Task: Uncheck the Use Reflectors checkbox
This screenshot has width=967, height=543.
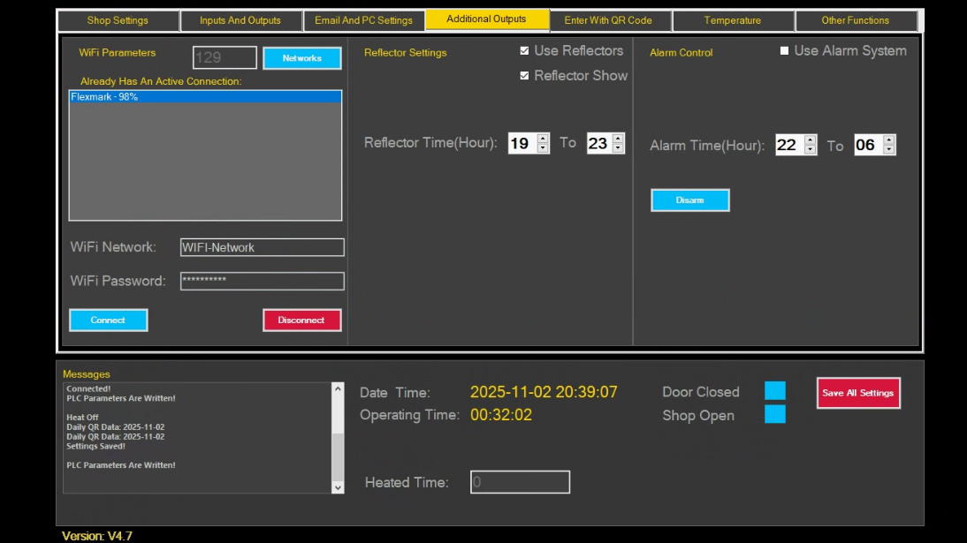Action: [524, 50]
